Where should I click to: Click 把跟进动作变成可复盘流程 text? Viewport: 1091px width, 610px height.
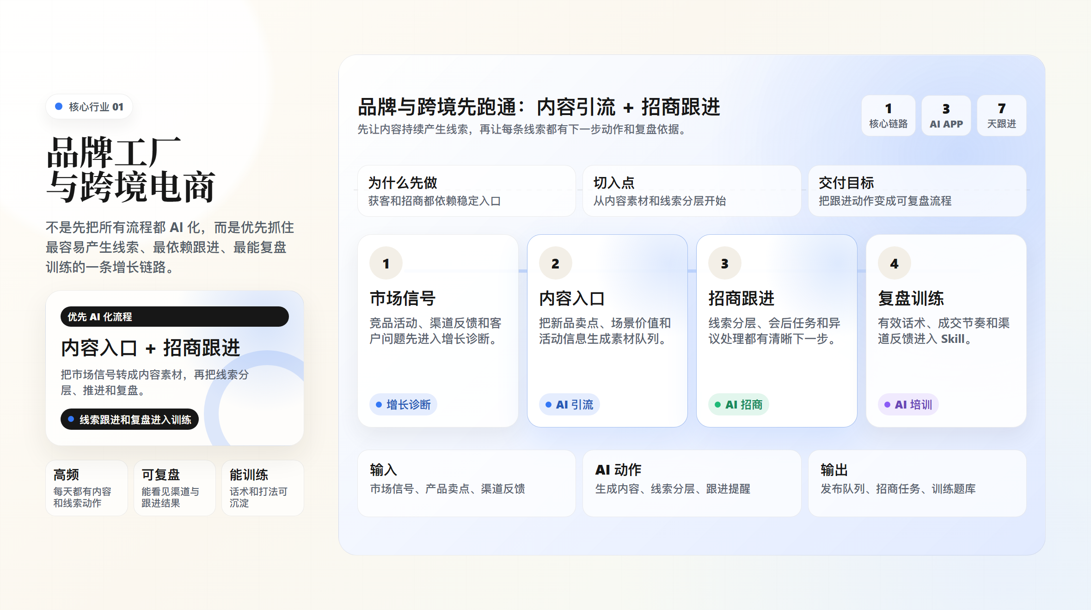click(885, 201)
